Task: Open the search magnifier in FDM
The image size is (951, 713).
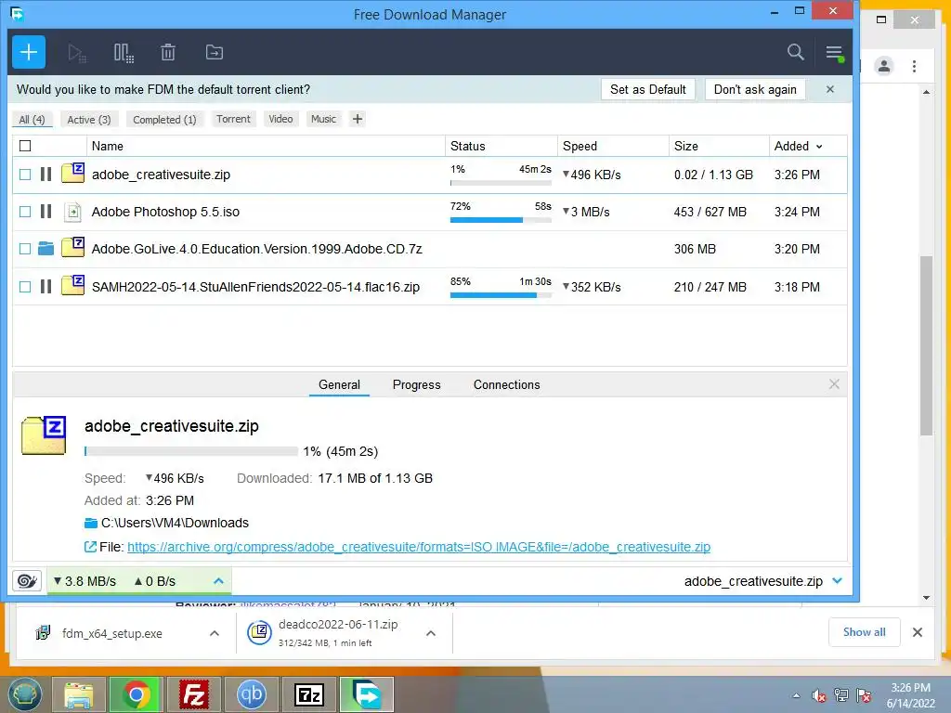Action: [795, 52]
